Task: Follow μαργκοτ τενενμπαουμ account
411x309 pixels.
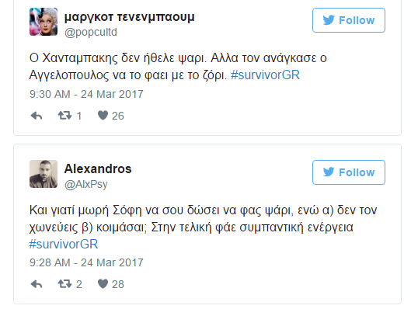Action: [349, 20]
